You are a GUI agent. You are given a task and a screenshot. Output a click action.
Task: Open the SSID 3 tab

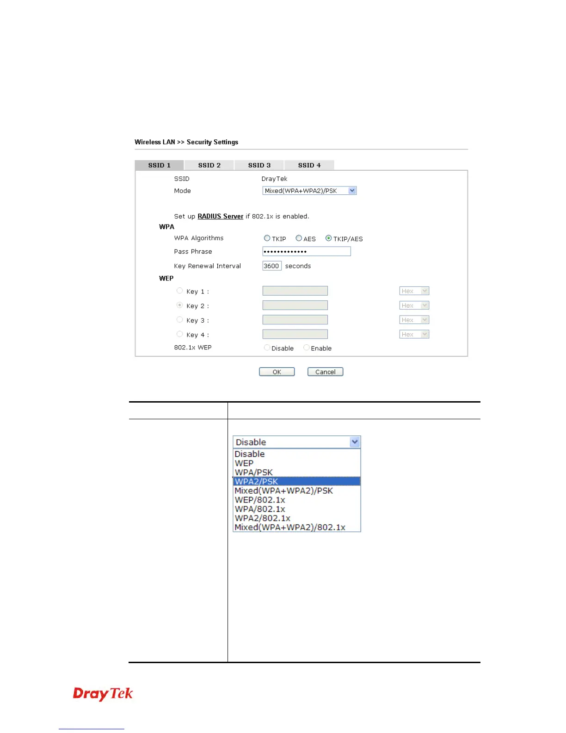(x=259, y=165)
